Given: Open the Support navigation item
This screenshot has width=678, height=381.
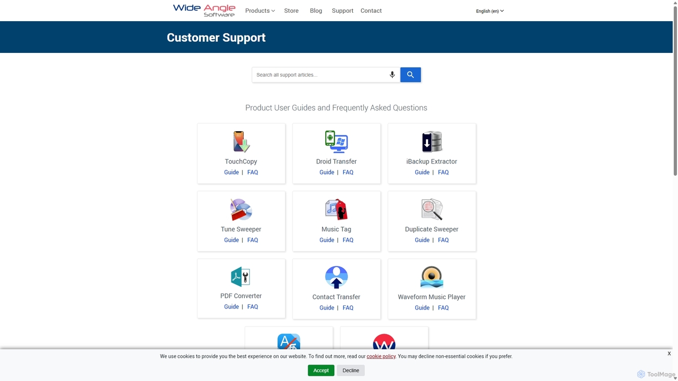Looking at the screenshot, I should 343,11.
